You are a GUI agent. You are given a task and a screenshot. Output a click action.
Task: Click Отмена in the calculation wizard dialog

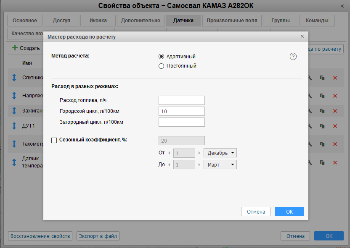tap(256, 211)
